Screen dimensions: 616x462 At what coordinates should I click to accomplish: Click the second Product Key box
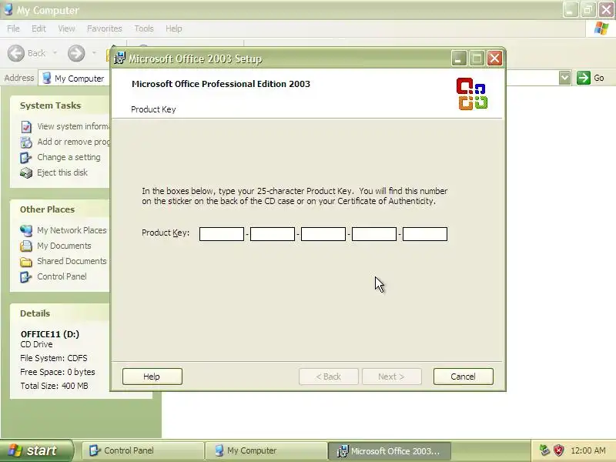[273, 234]
